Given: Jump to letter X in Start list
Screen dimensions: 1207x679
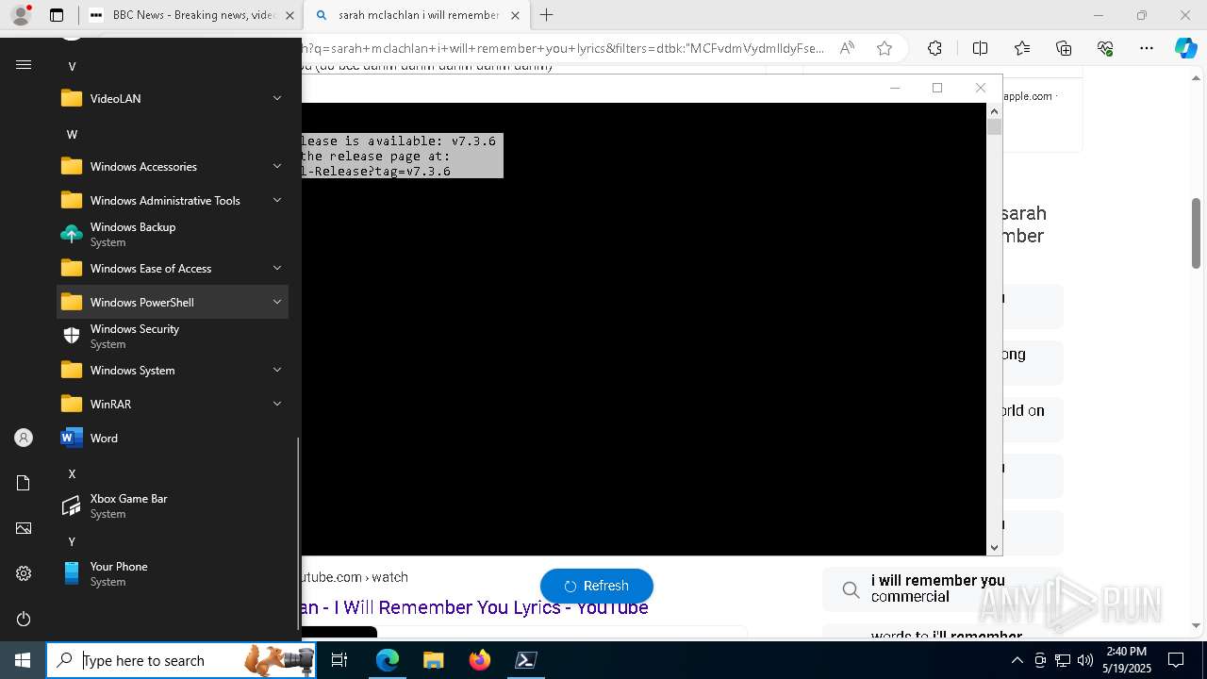Looking at the screenshot, I should point(72,473).
